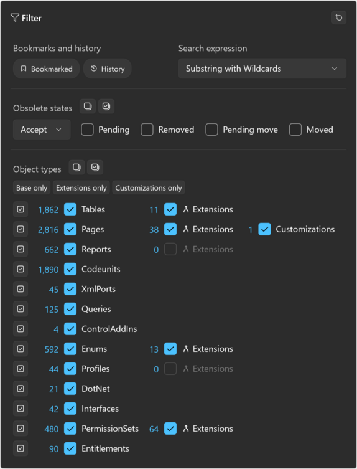Check all object types icon button

pyautogui.click(x=95, y=167)
